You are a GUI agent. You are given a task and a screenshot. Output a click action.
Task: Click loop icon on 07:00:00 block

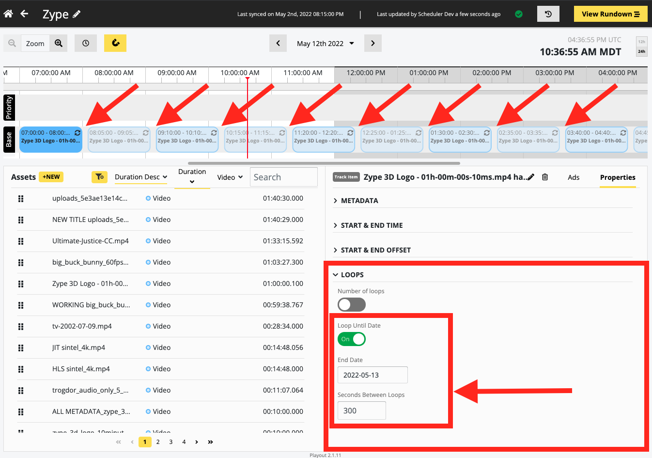pos(78,132)
